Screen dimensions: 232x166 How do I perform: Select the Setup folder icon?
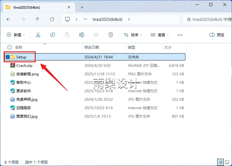coord(13,57)
